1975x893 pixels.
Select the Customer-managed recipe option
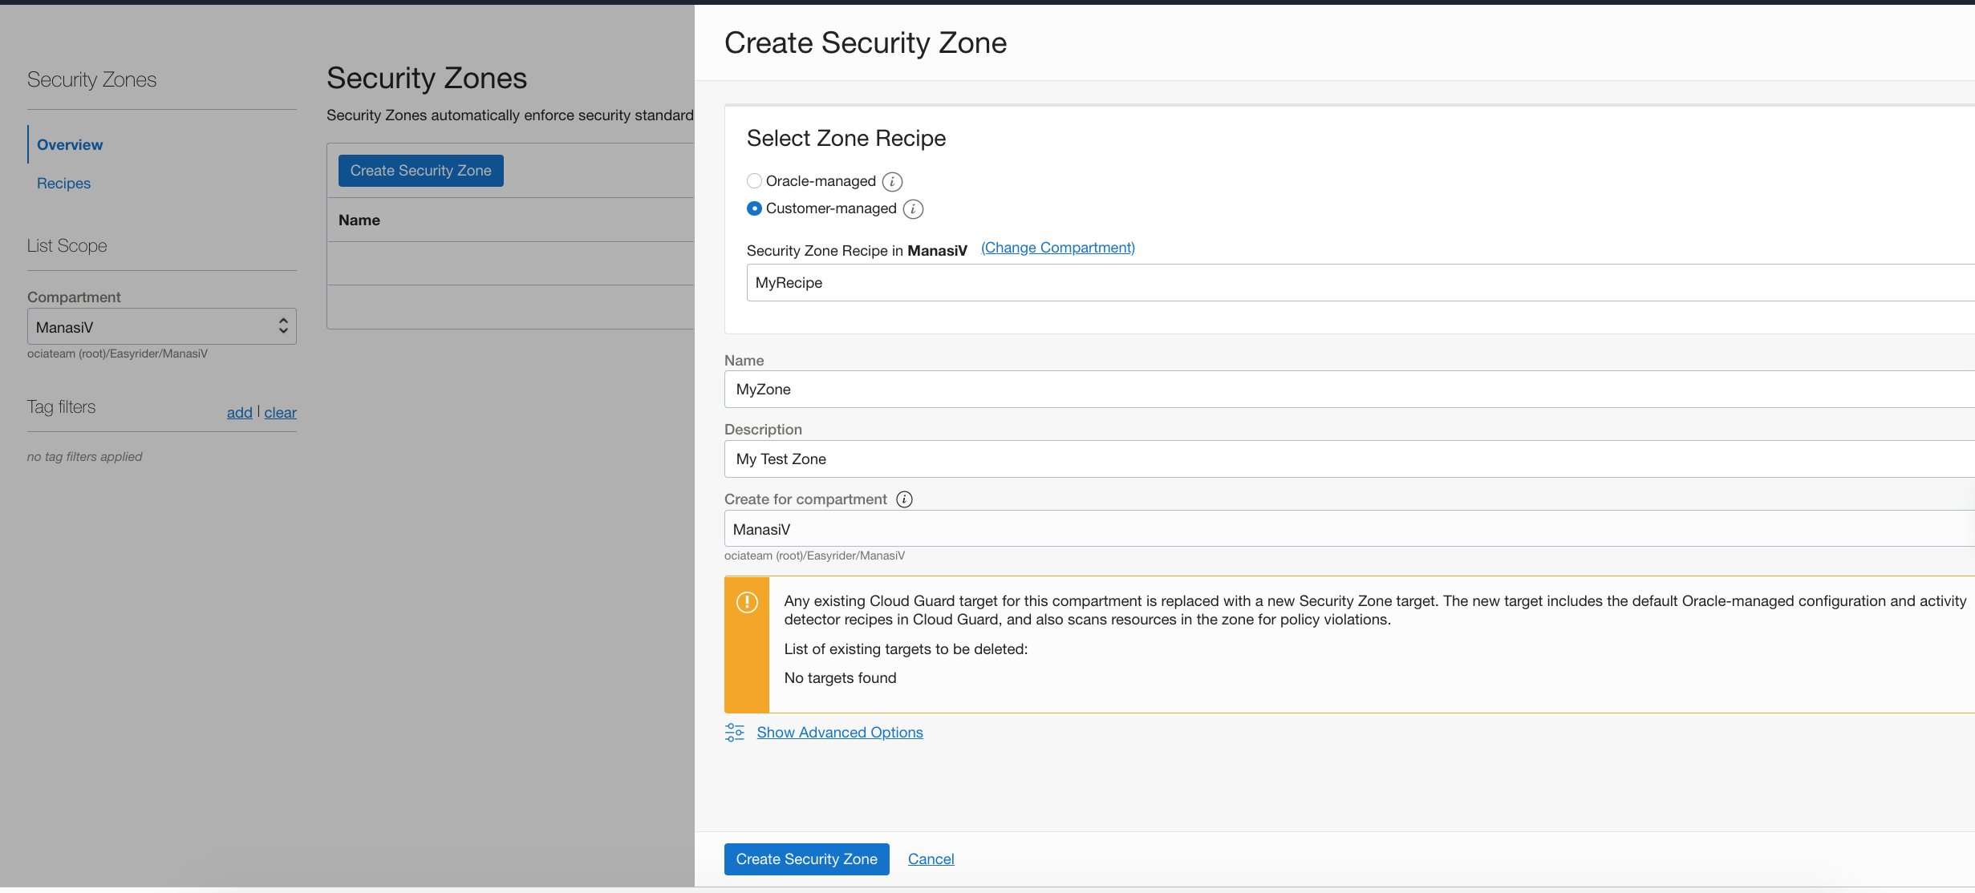[x=754, y=208]
